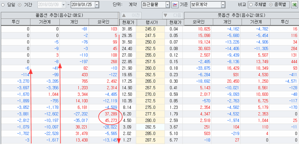Open the end date 2019/01/25 dropdown

[97, 5]
